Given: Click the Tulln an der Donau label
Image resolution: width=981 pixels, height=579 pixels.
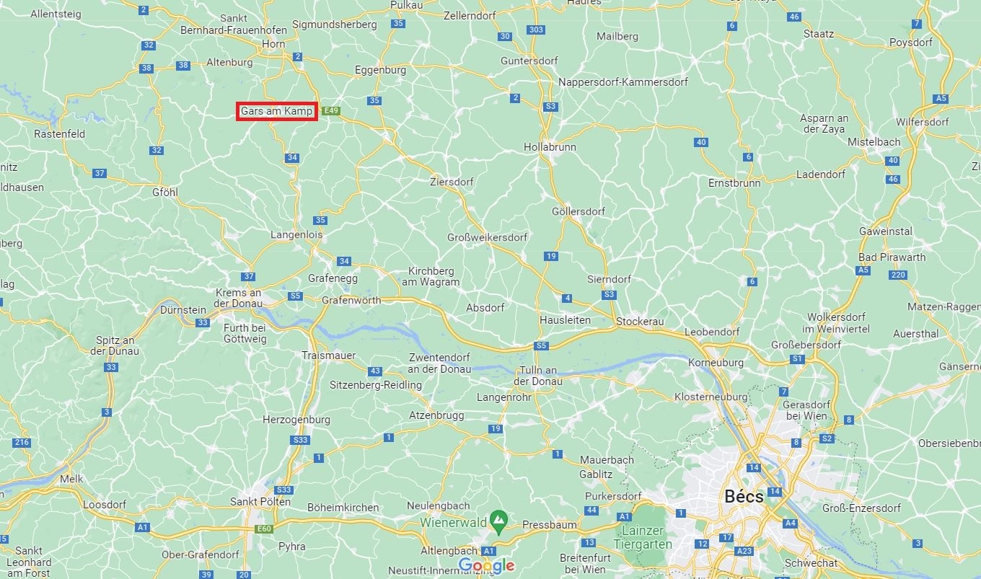Looking at the screenshot, I should point(536,376).
